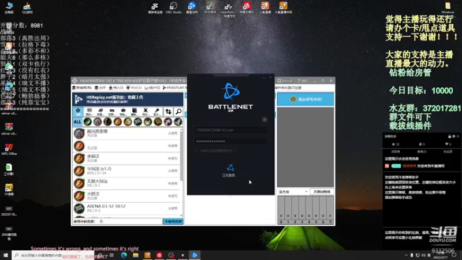The width and height of the screenshot is (462, 260).
Task: Select the ALL classes filter
Action: click(77, 122)
